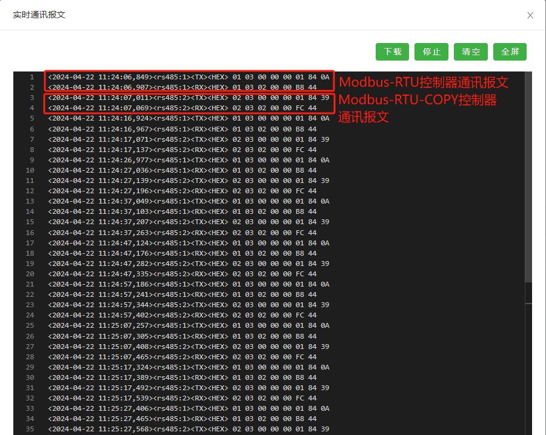Select log line 17 timestamped 11:24:47,124
Image resolution: width=546 pixels, height=435 pixels.
click(188, 243)
